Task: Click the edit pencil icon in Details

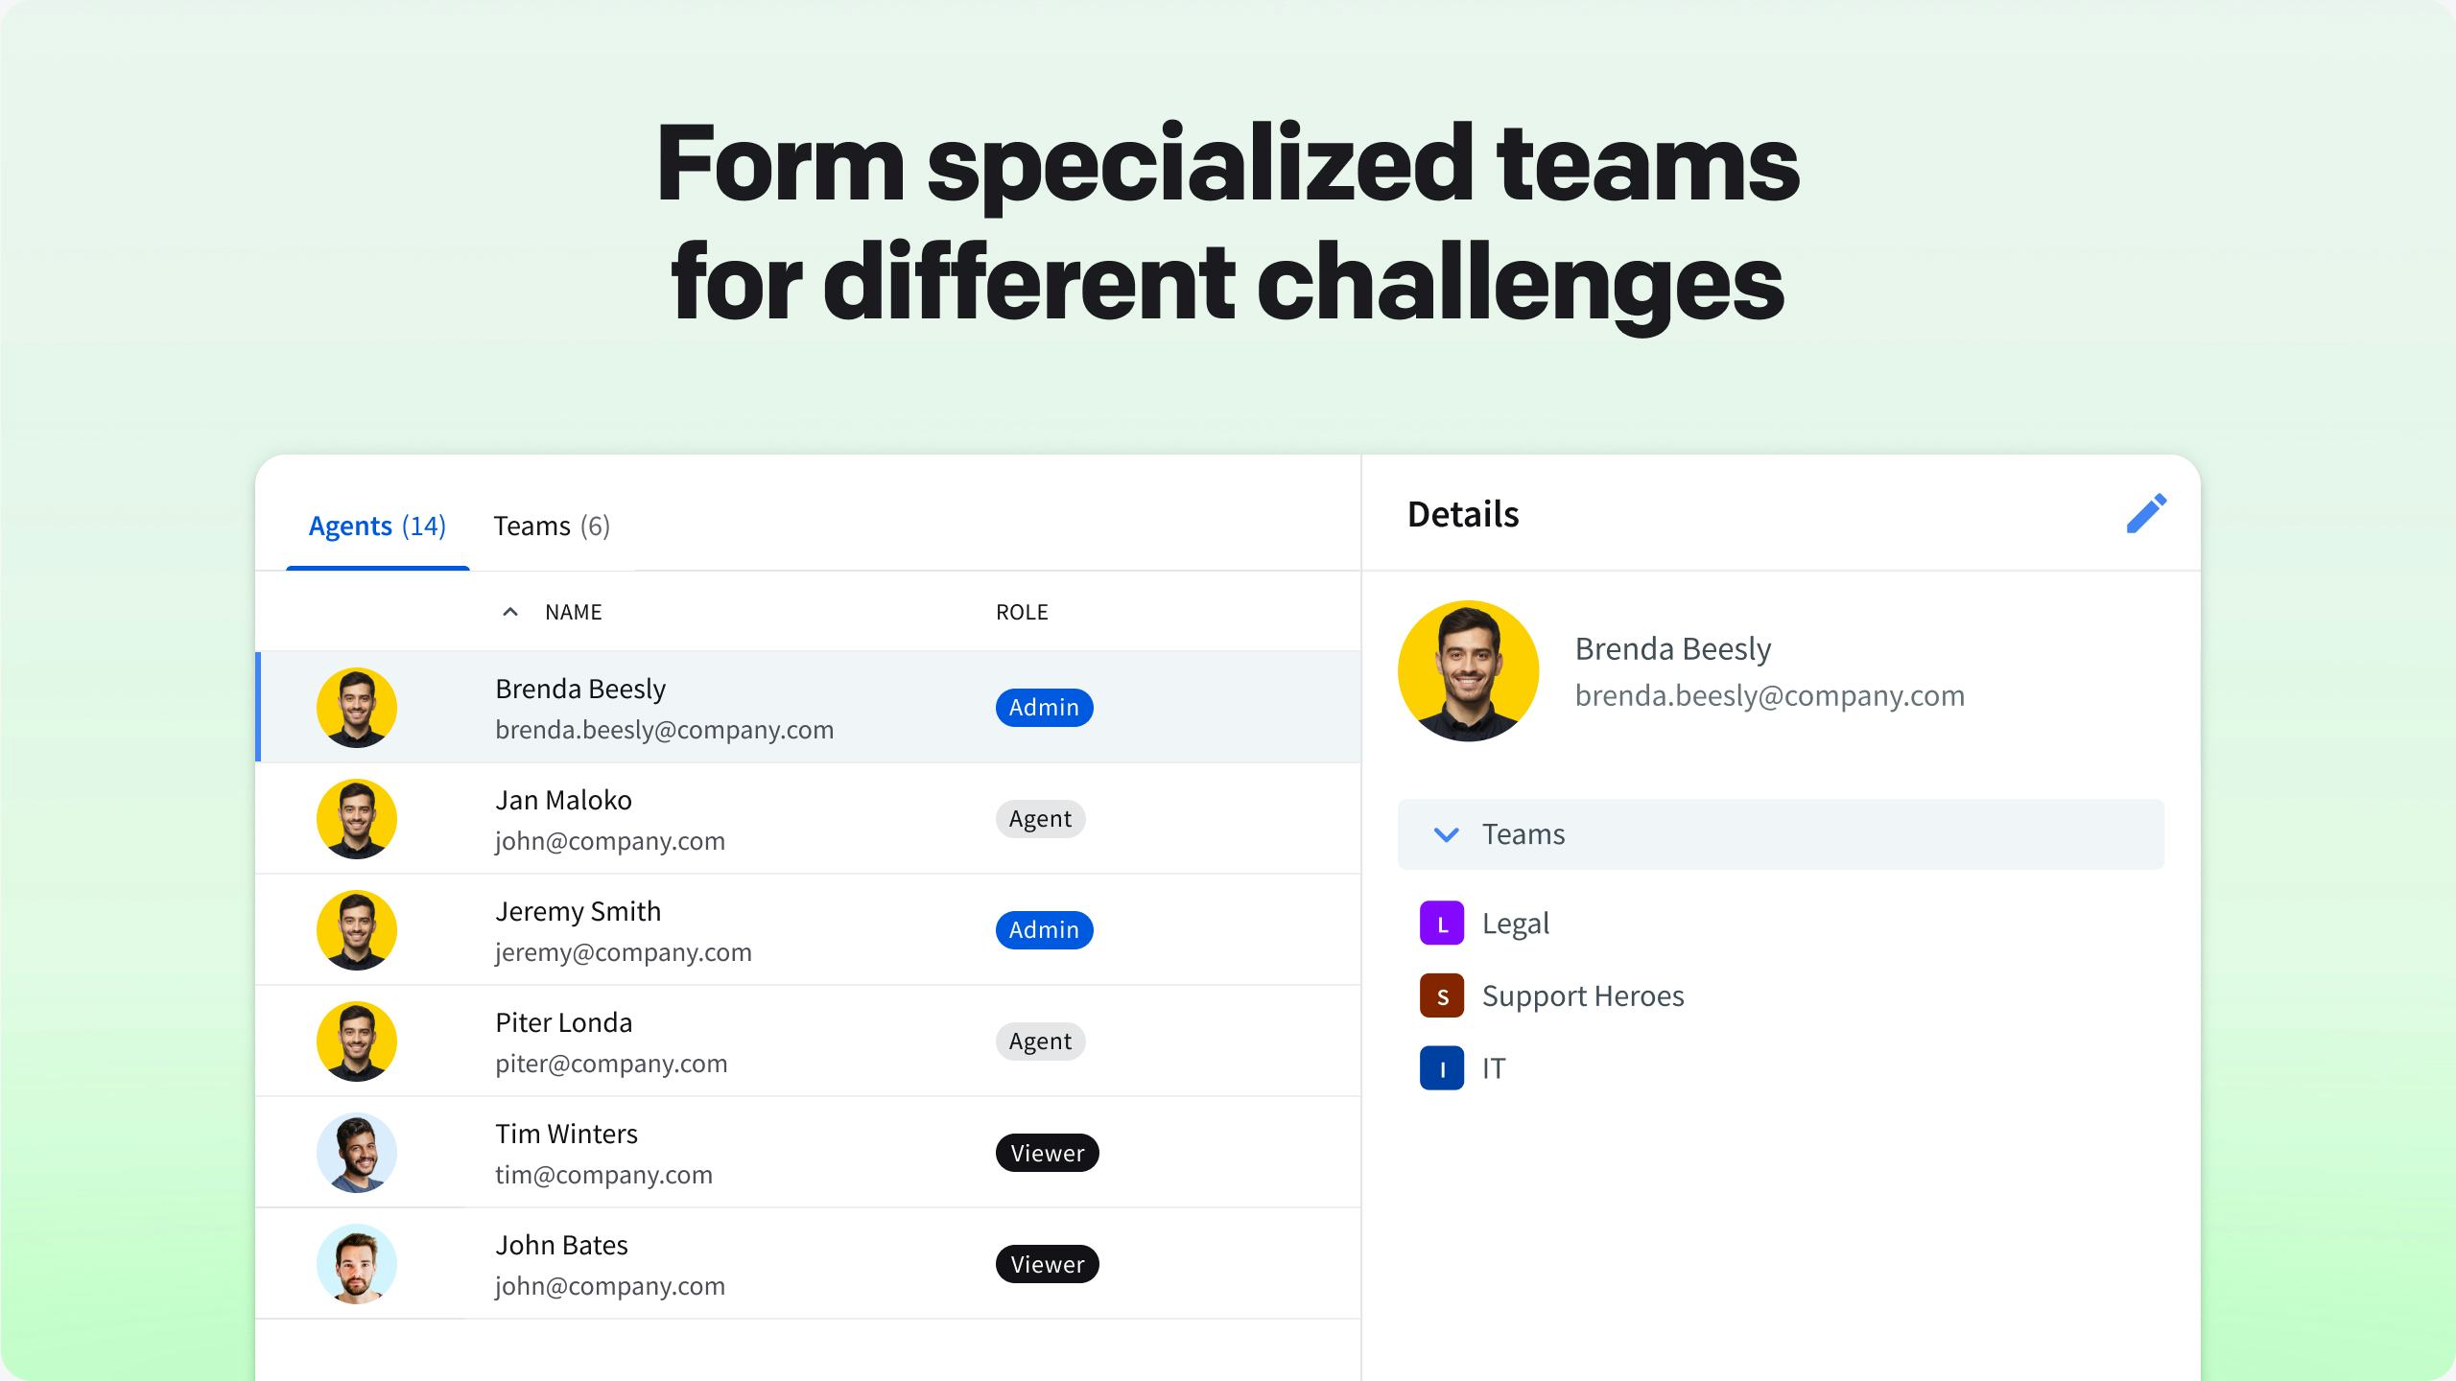Action: tap(2145, 514)
